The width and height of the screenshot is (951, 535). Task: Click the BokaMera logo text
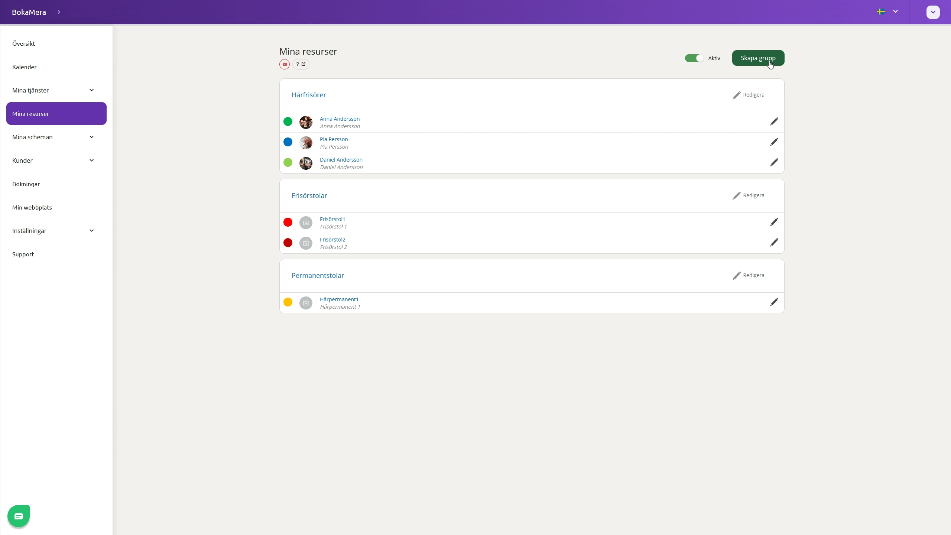point(29,12)
